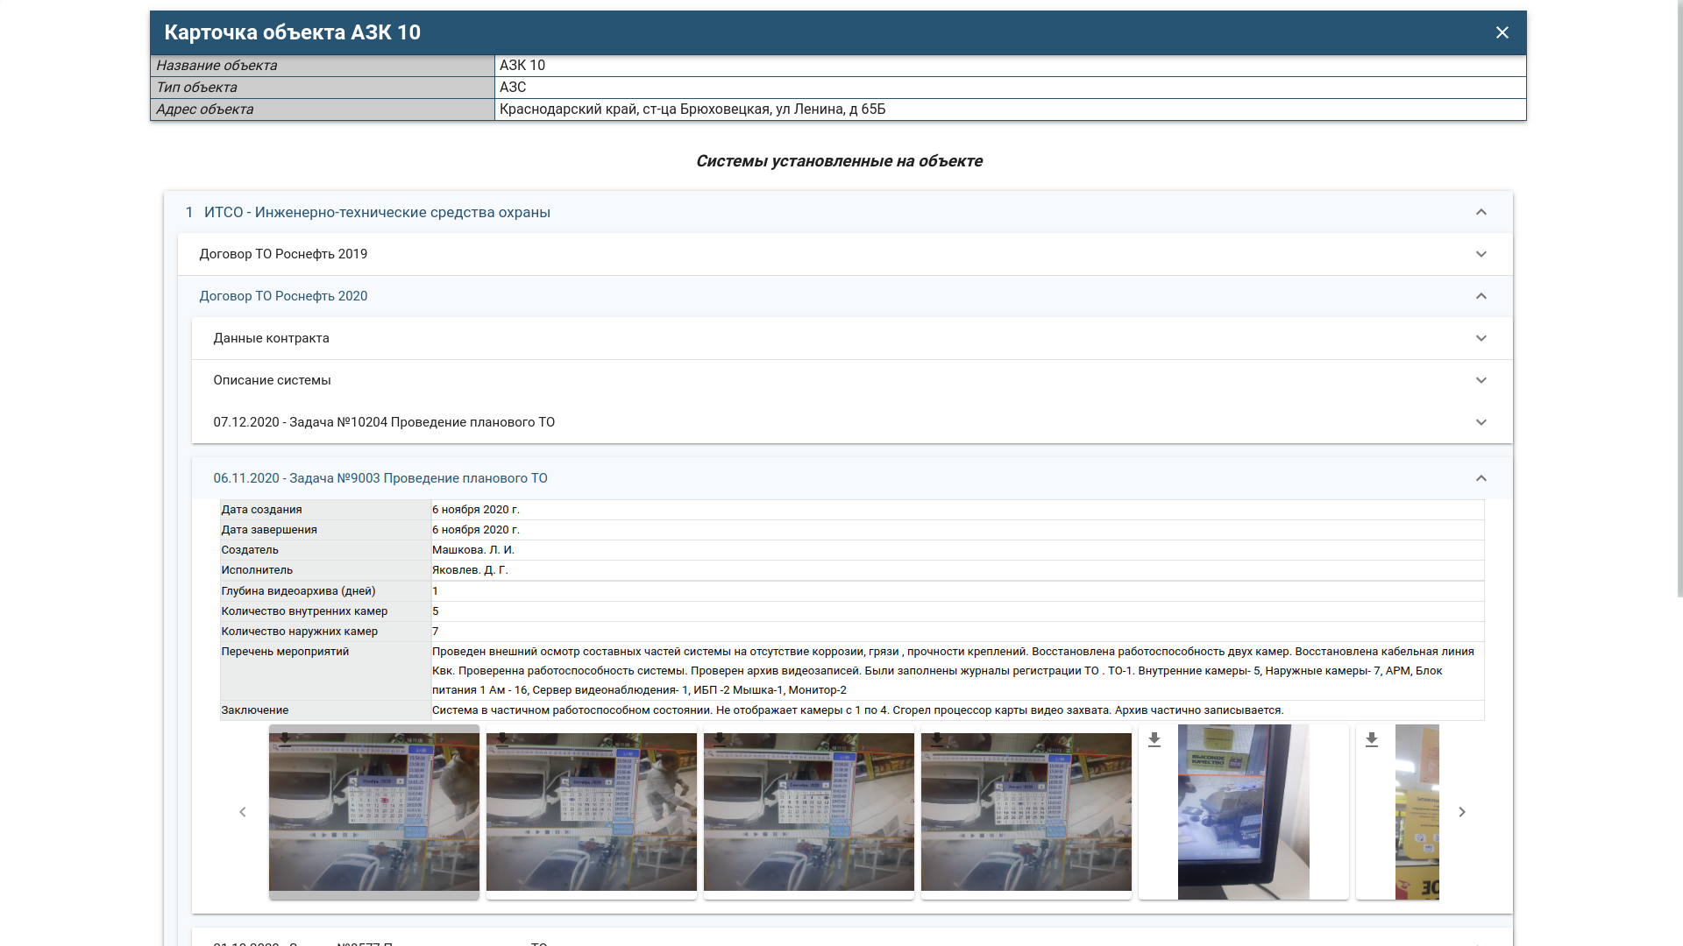Click the page vertical scrollbar
The width and height of the screenshot is (1683, 946).
(1679, 298)
